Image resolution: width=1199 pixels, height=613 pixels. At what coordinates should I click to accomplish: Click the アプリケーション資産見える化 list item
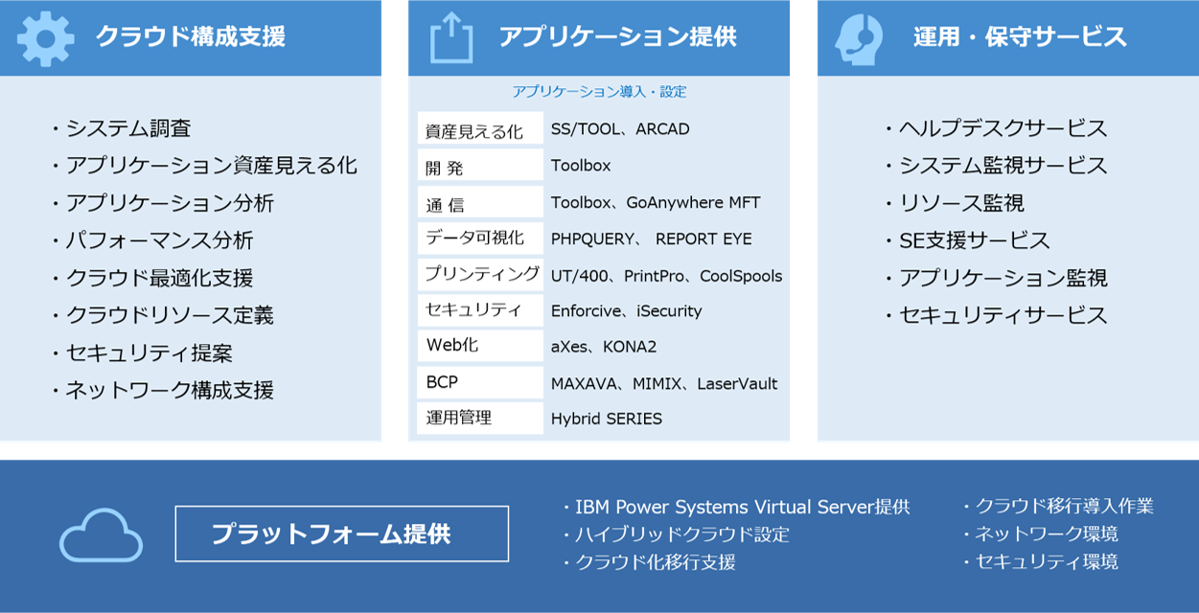[x=204, y=166]
